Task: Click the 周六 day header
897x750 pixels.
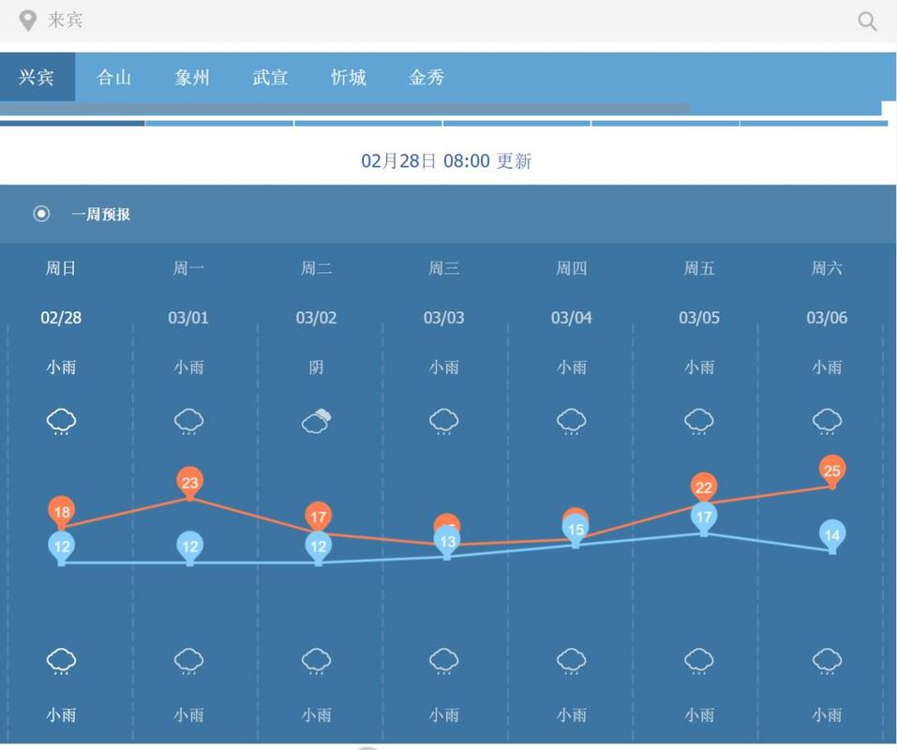Action: [827, 268]
